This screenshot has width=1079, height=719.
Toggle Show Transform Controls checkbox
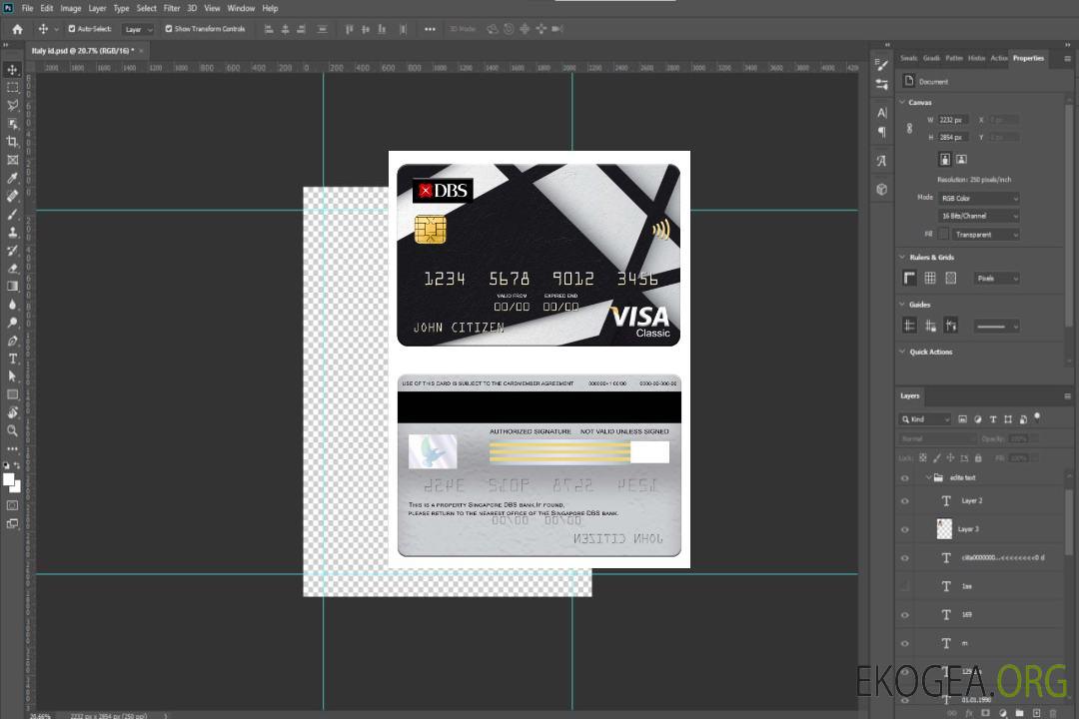click(169, 29)
